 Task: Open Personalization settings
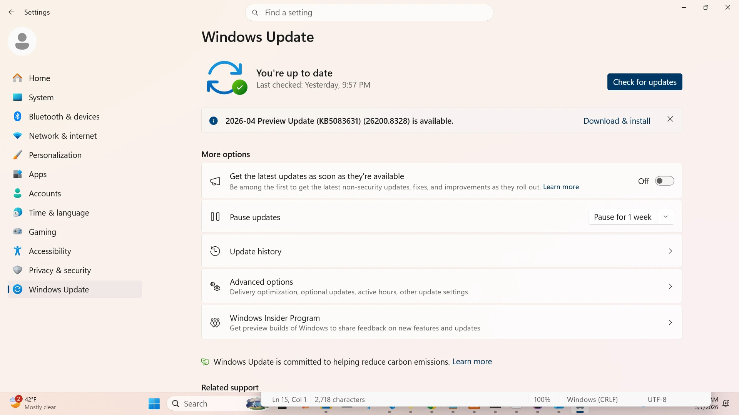[75, 155]
